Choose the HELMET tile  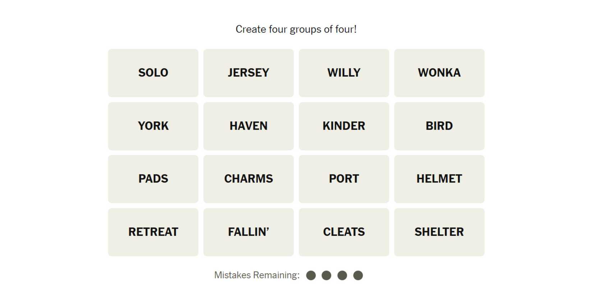pos(439,179)
